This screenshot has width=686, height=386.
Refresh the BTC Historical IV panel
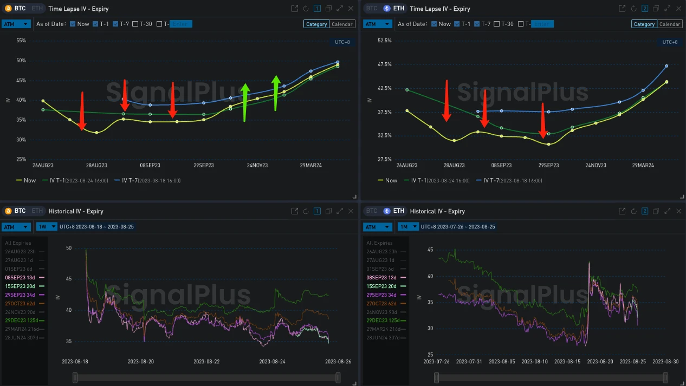306,211
